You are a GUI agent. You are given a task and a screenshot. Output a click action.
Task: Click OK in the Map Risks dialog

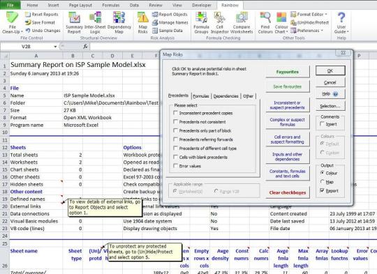coord(330,70)
